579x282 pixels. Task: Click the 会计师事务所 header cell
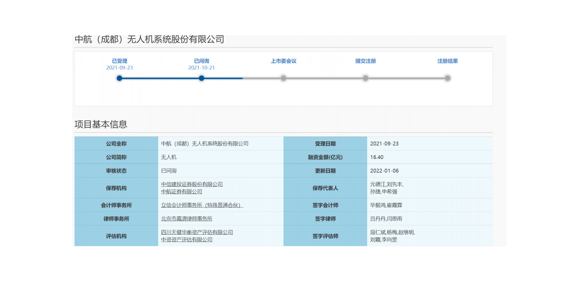116,205
